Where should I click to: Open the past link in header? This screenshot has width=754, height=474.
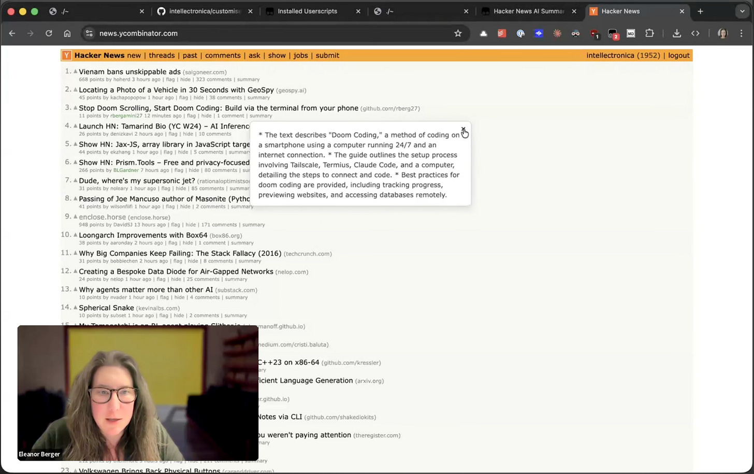[x=190, y=55]
